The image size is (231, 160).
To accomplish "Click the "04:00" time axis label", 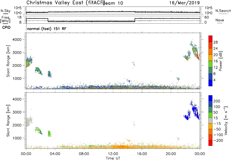I will point(55,154).
